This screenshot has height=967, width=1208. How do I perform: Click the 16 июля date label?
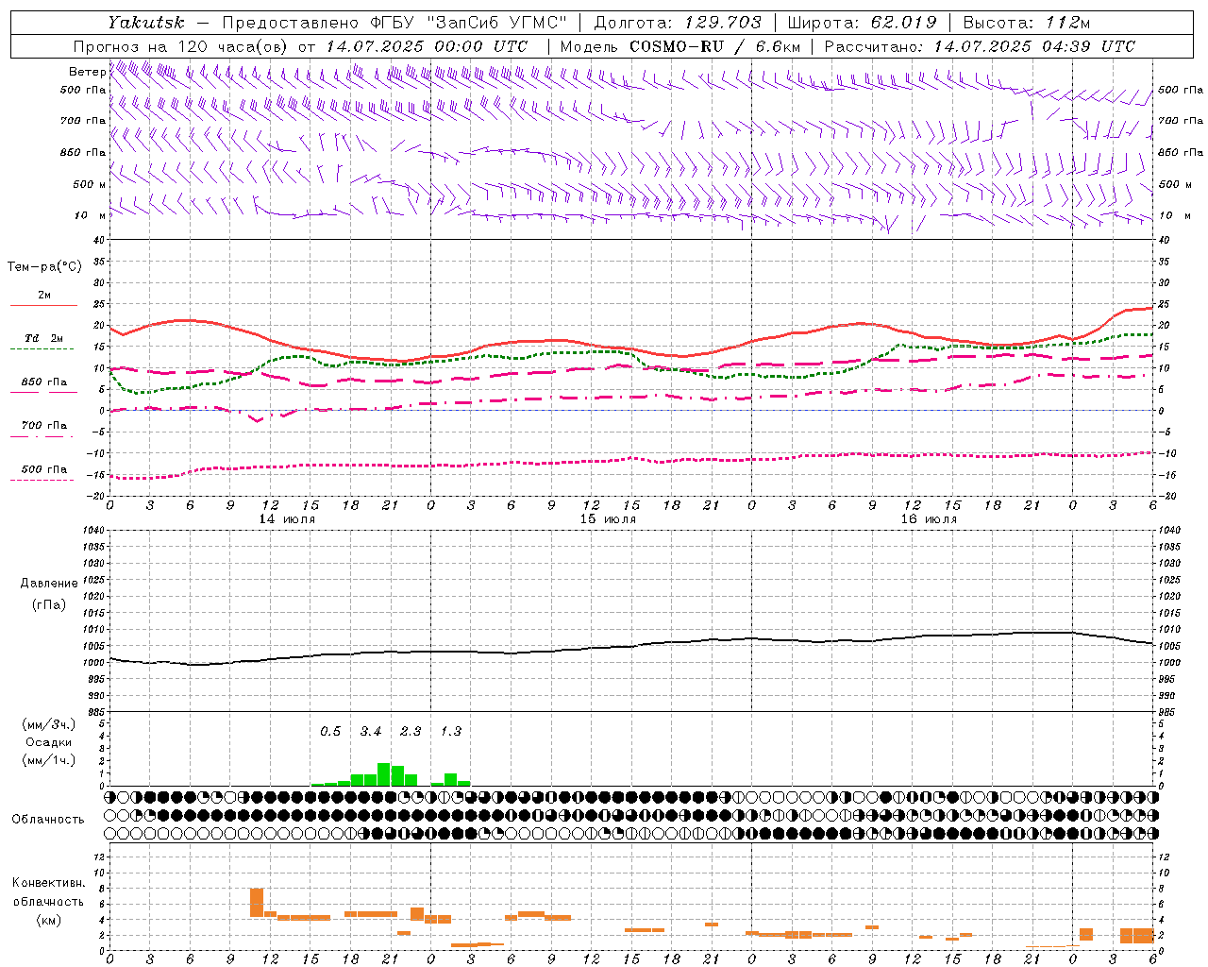coord(929,519)
